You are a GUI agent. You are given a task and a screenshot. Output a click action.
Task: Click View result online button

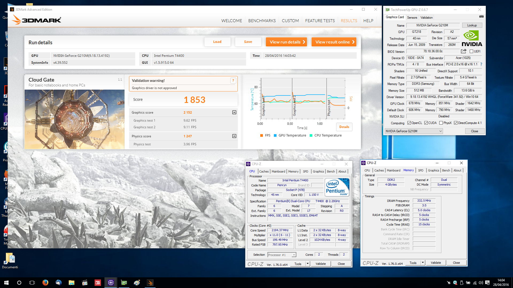pos(334,42)
